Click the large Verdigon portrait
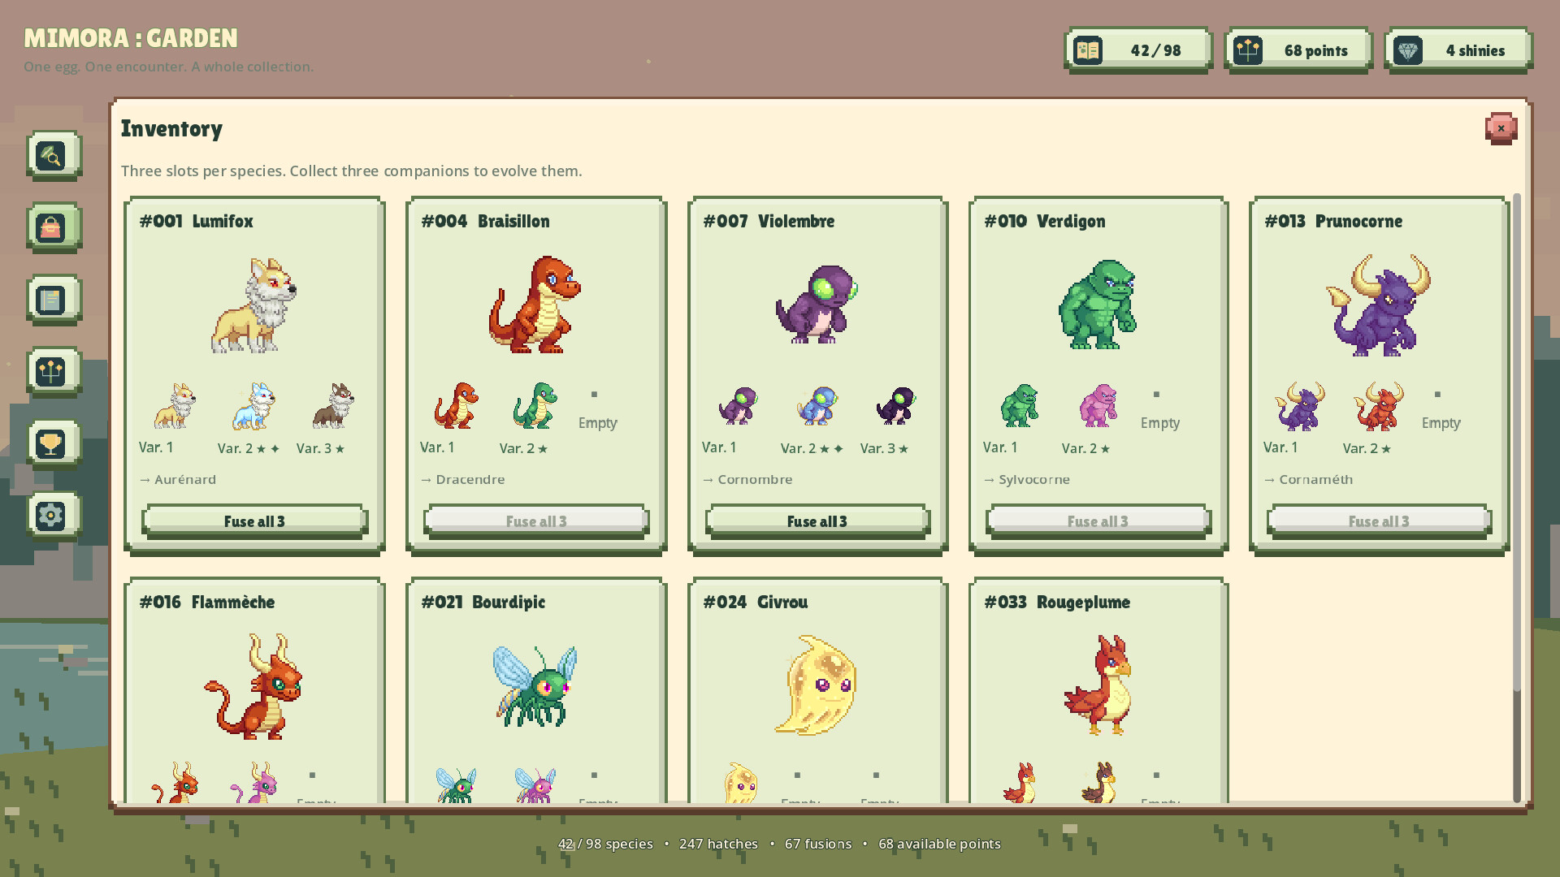The width and height of the screenshot is (1560, 877). (x=1098, y=305)
